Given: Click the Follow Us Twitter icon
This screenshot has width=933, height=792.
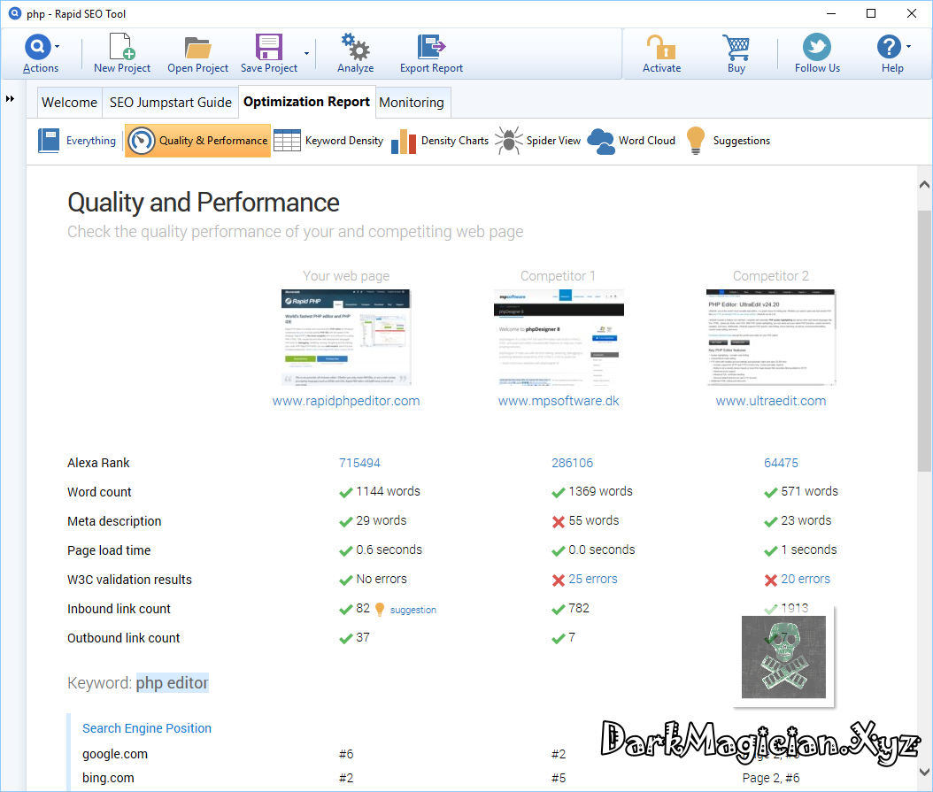Looking at the screenshot, I should pos(817,46).
